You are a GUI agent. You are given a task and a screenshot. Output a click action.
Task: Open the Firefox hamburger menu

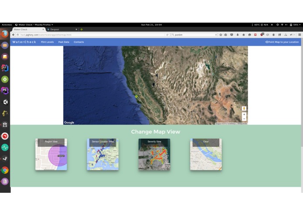click(x=300, y=35)
